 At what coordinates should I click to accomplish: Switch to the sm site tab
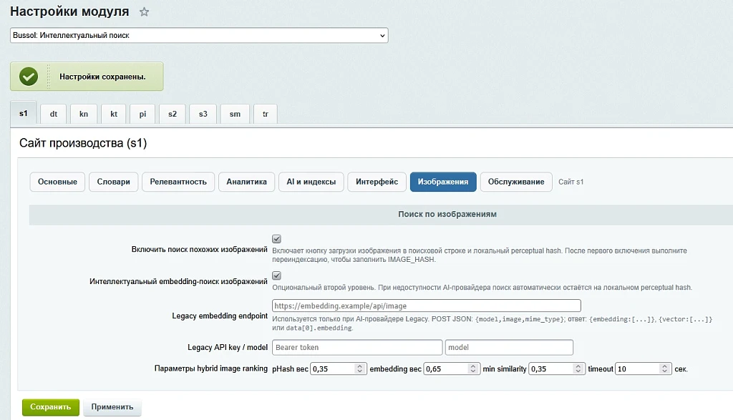[235, 114]
